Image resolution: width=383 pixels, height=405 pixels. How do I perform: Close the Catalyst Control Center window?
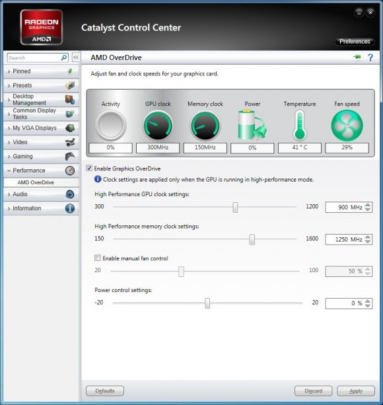coord(370,12)
